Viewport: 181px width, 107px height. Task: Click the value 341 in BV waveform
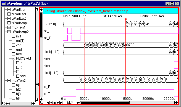pos(147,24)
